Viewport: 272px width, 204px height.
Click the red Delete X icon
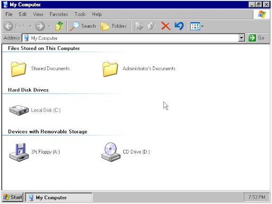166,26
